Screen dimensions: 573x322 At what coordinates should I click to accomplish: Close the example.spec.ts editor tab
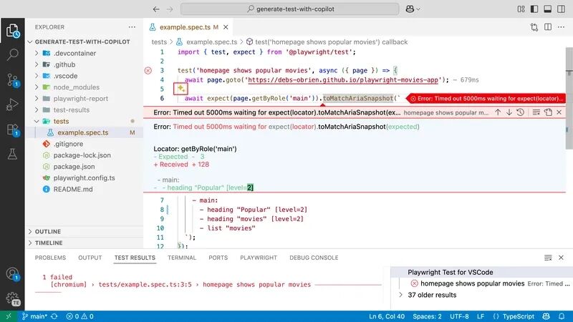pos(226,27)
